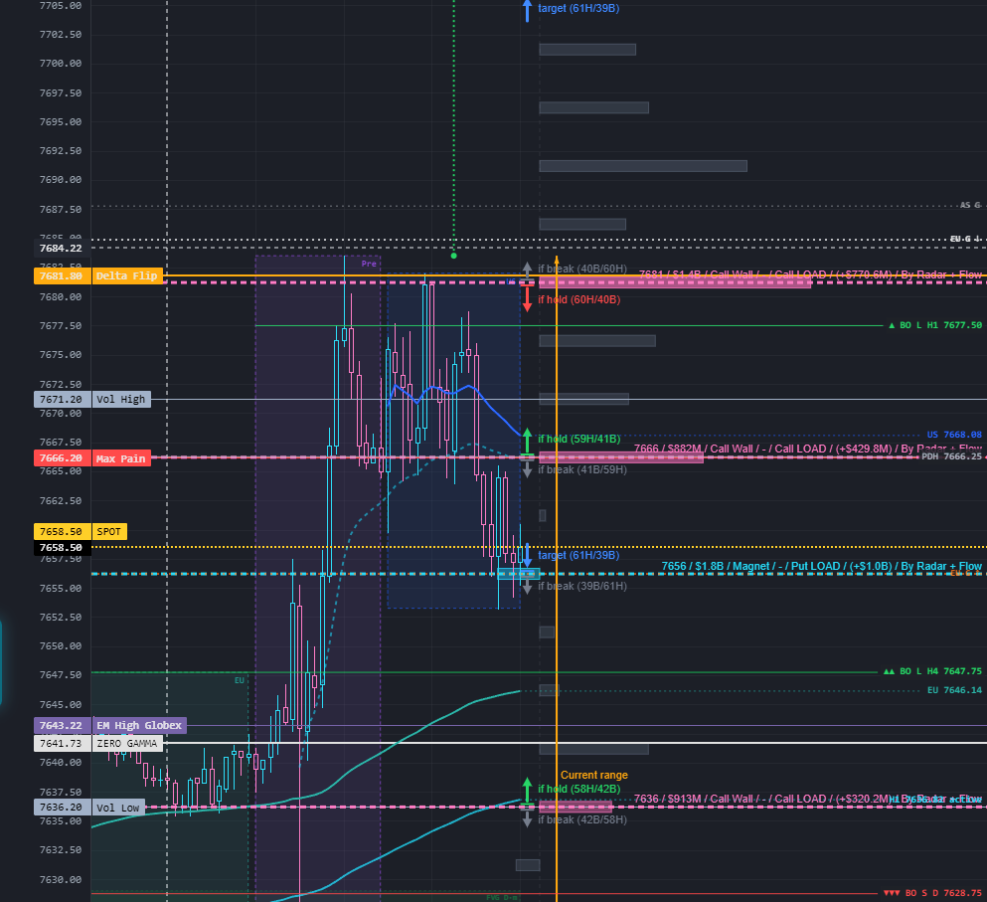The image size is (987, 902).
Task: Click the BO L H4 7647.75 marker
Action: (933, 671)
